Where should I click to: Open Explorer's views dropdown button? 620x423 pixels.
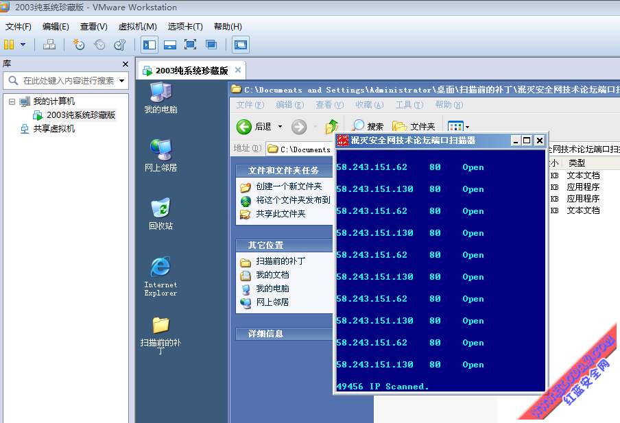(x=458, y=127)
